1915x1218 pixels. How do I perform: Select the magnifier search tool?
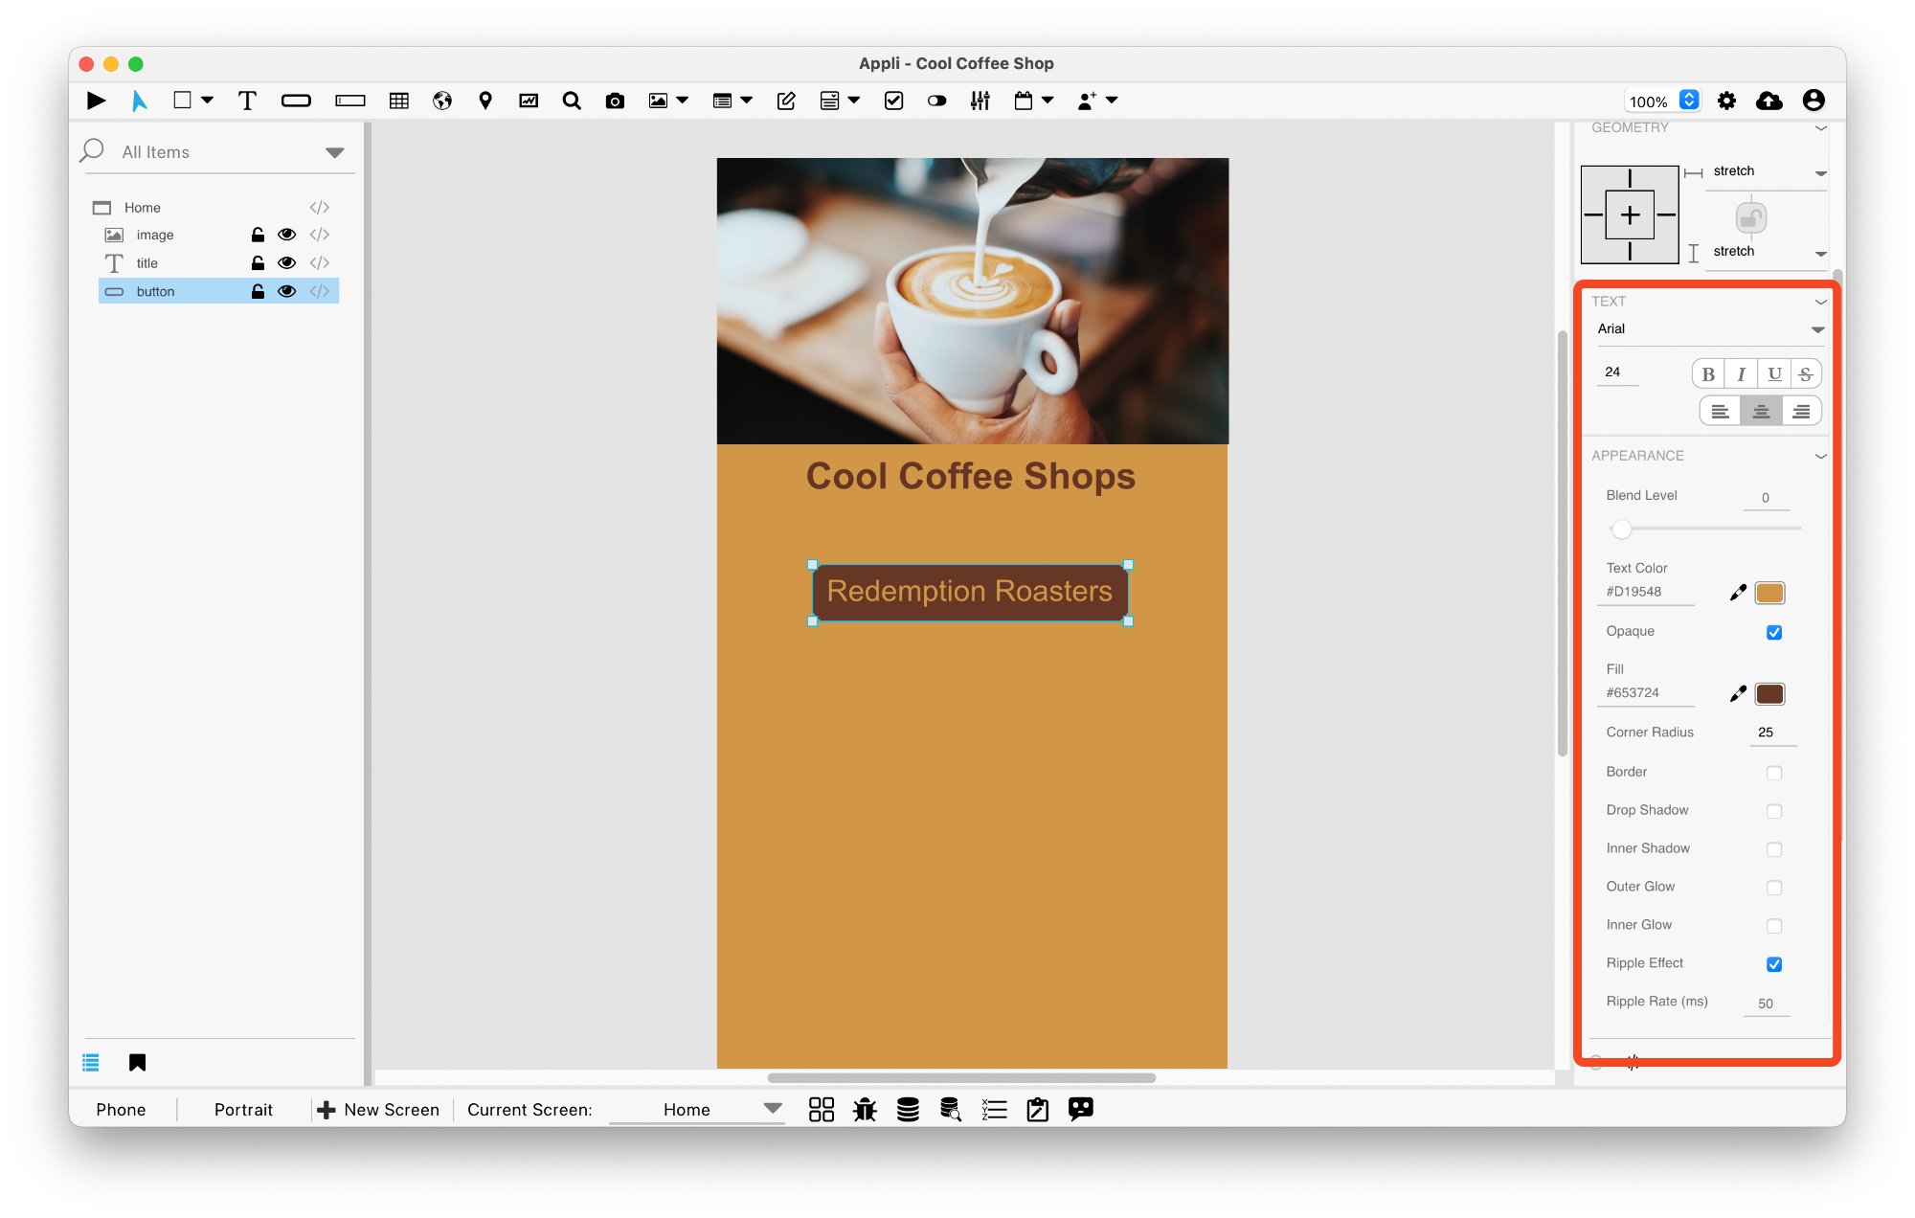[572, 101]
